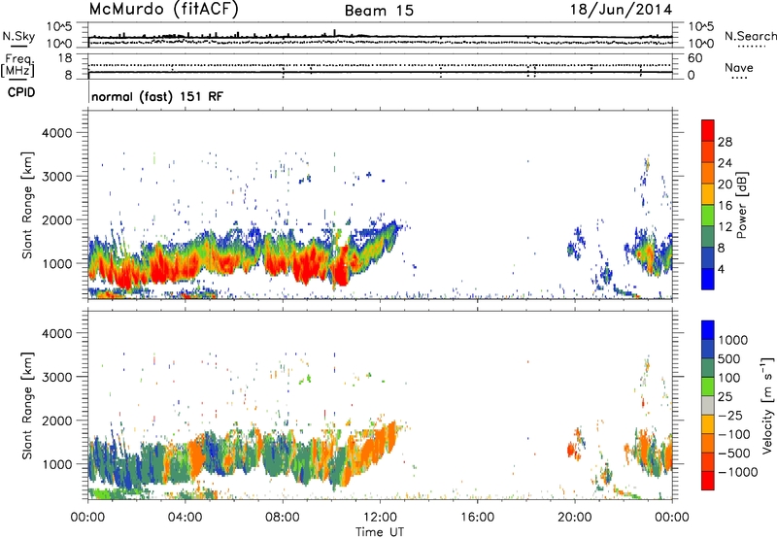
Task: Click the 100 label on velocity colorbar
Action: [x=729, y=378]
